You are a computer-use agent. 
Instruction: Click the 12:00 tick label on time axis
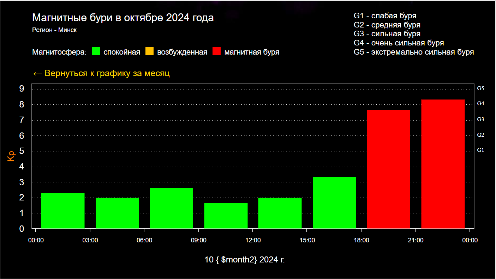click(x=253, y=240)
